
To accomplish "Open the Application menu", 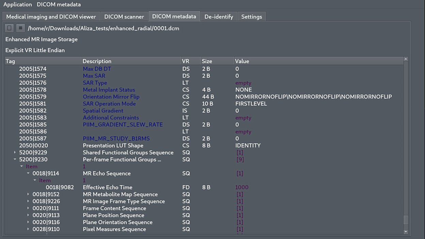I will point(17,4).
